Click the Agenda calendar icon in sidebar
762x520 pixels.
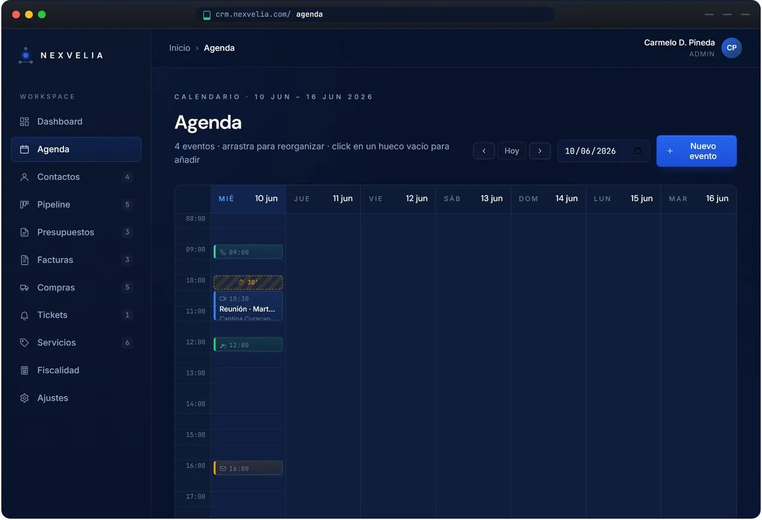click(x=24, y=149)
